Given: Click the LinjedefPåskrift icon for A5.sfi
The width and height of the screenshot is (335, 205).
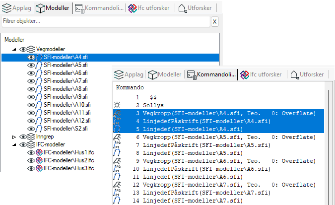Looking at the screenshot, I should (117, 145).
